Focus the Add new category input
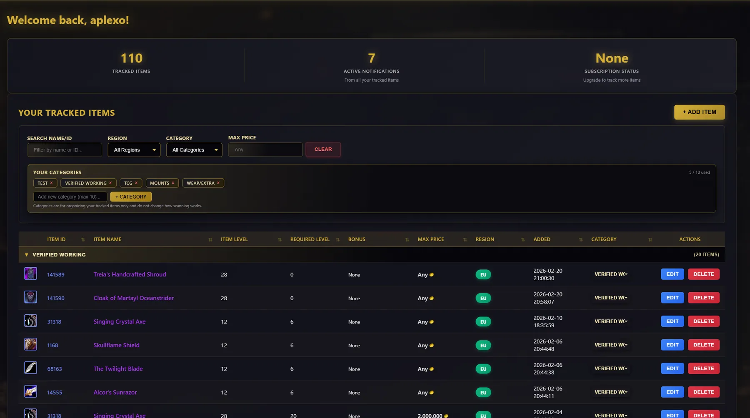The width and height of the screenshot is (750, 418). click(70, 197)
